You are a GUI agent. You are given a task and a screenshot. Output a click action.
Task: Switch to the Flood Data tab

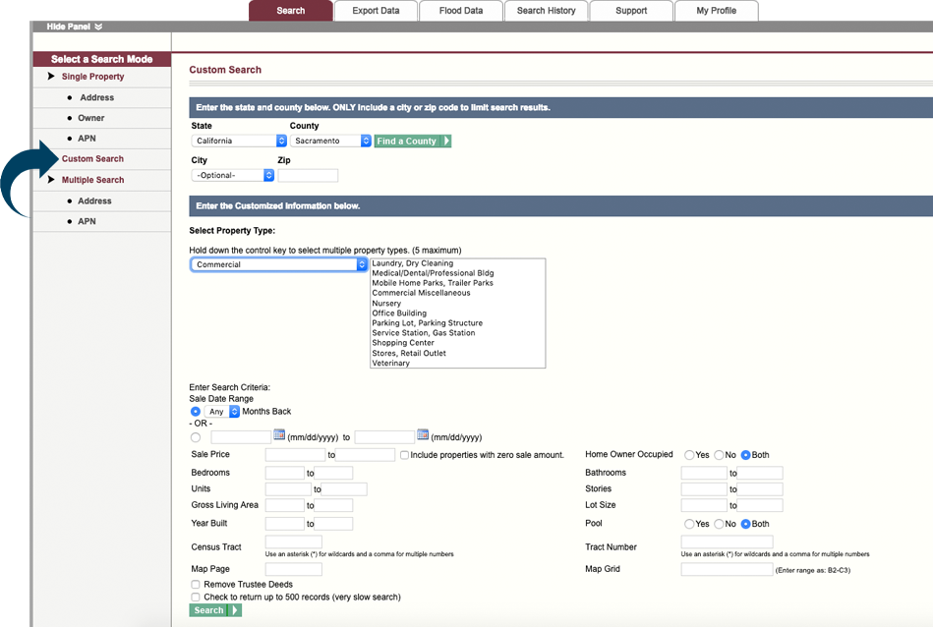(x=459, y=11)
